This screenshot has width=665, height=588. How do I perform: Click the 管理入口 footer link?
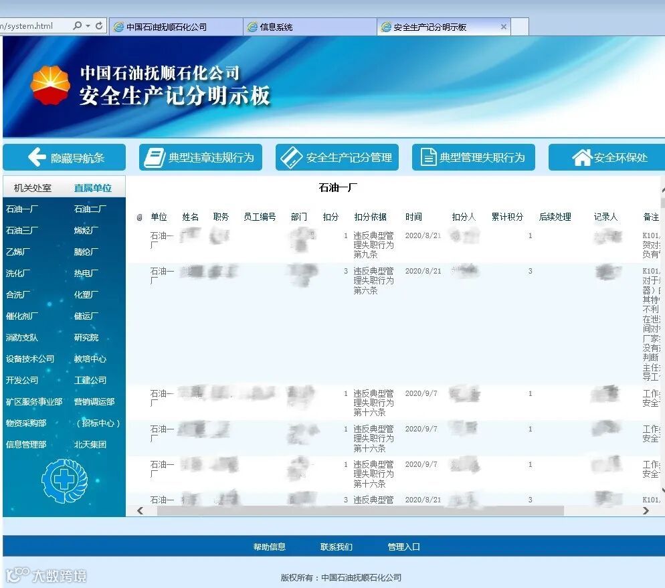(x=404, y=547)
